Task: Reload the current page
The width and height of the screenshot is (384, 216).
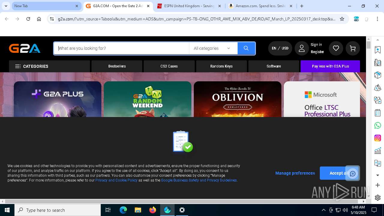Action: point(28,19)
